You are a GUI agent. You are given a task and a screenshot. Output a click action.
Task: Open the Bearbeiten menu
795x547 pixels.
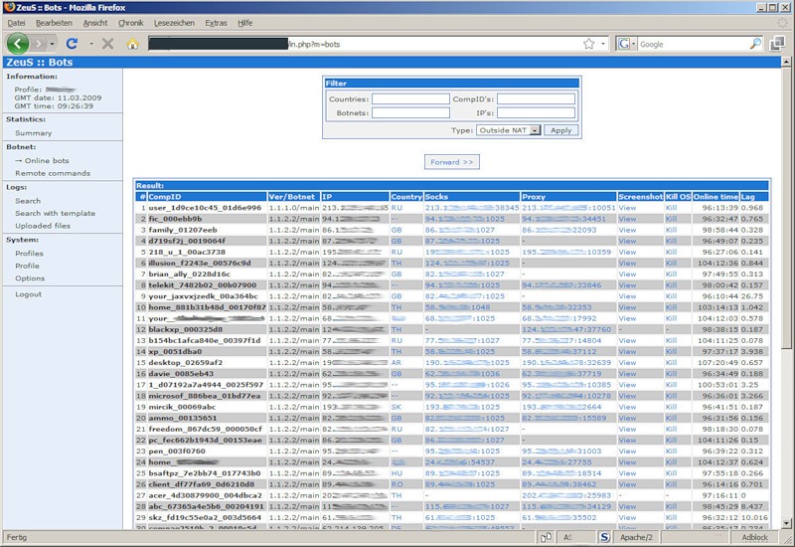54,23
